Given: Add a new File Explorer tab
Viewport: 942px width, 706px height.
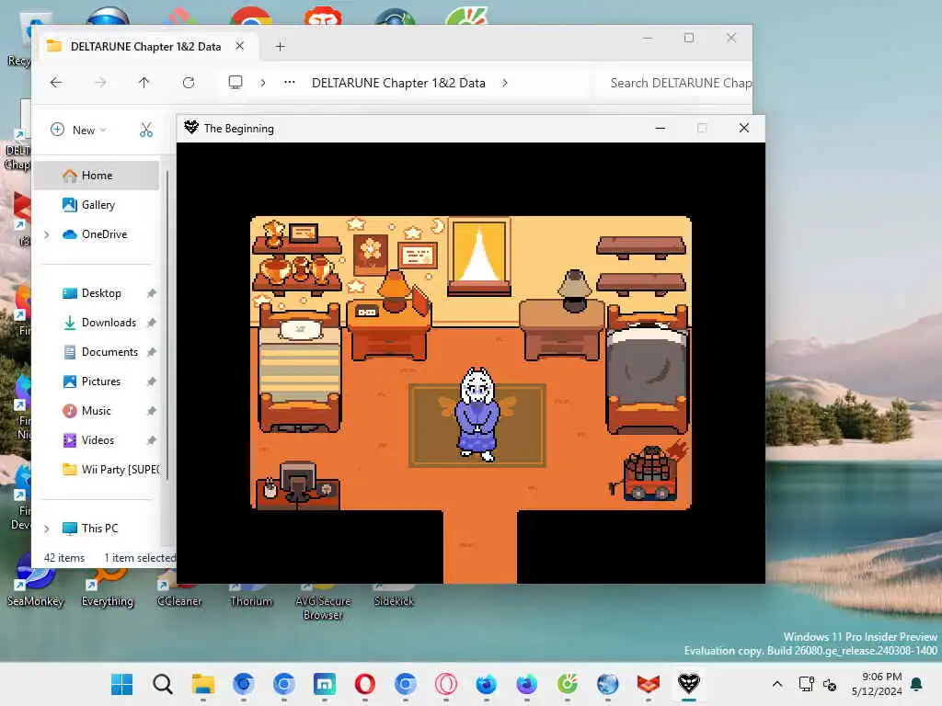Looking at the screenshot, I should pos(280,46).
